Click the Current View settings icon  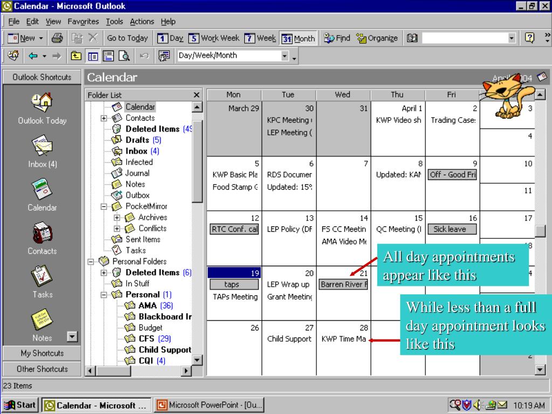pos(164,56)
